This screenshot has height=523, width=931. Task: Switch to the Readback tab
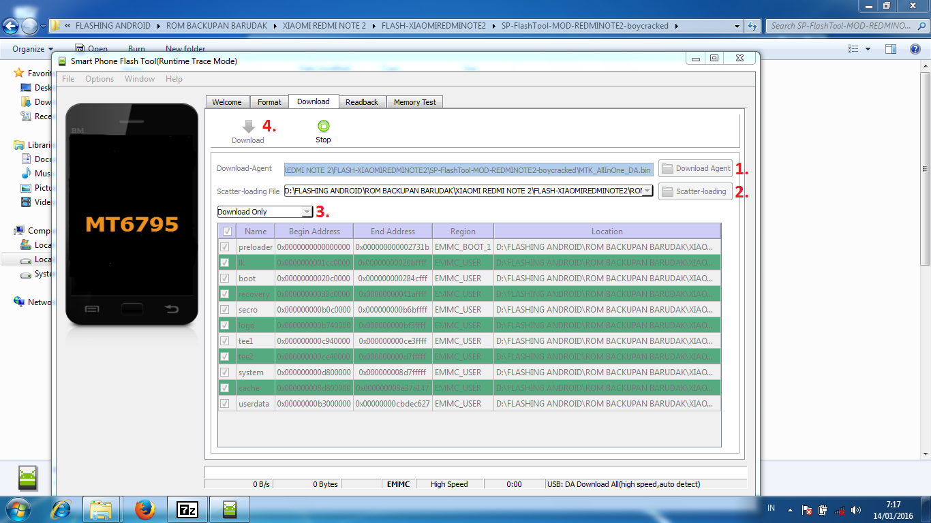(x=362, y=101)
